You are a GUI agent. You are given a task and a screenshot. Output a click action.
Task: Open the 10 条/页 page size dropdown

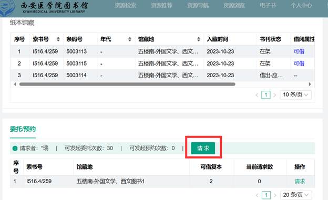(295, 94)
